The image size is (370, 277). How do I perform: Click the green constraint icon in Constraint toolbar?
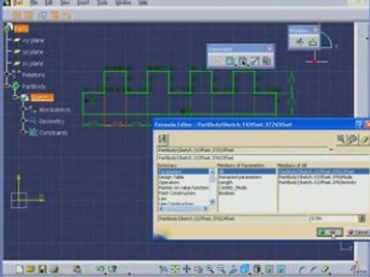(x=230, y=61)
